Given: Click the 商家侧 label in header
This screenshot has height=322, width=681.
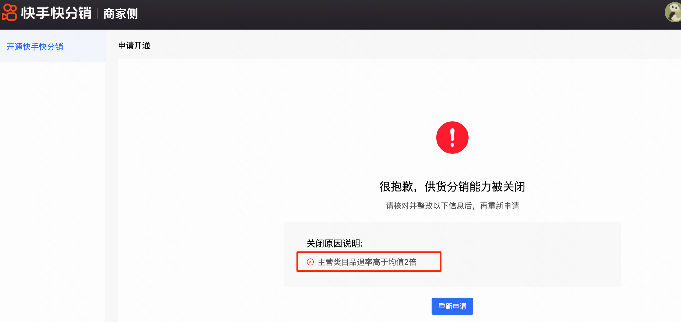Looking at the screenshot, I should pos(121,14).
